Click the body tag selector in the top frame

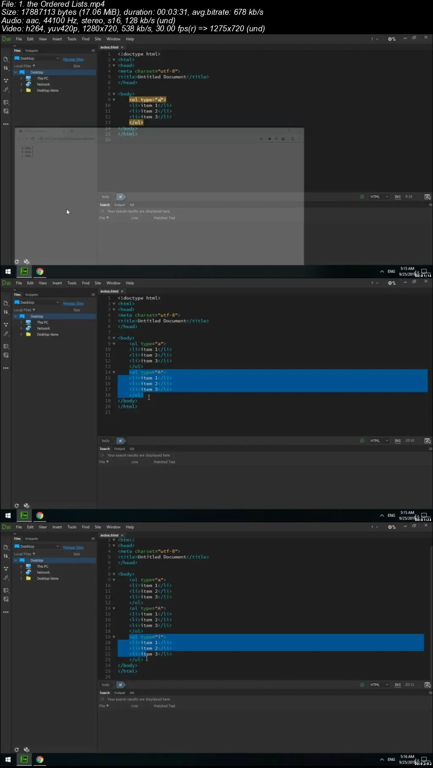click(106, 197)
